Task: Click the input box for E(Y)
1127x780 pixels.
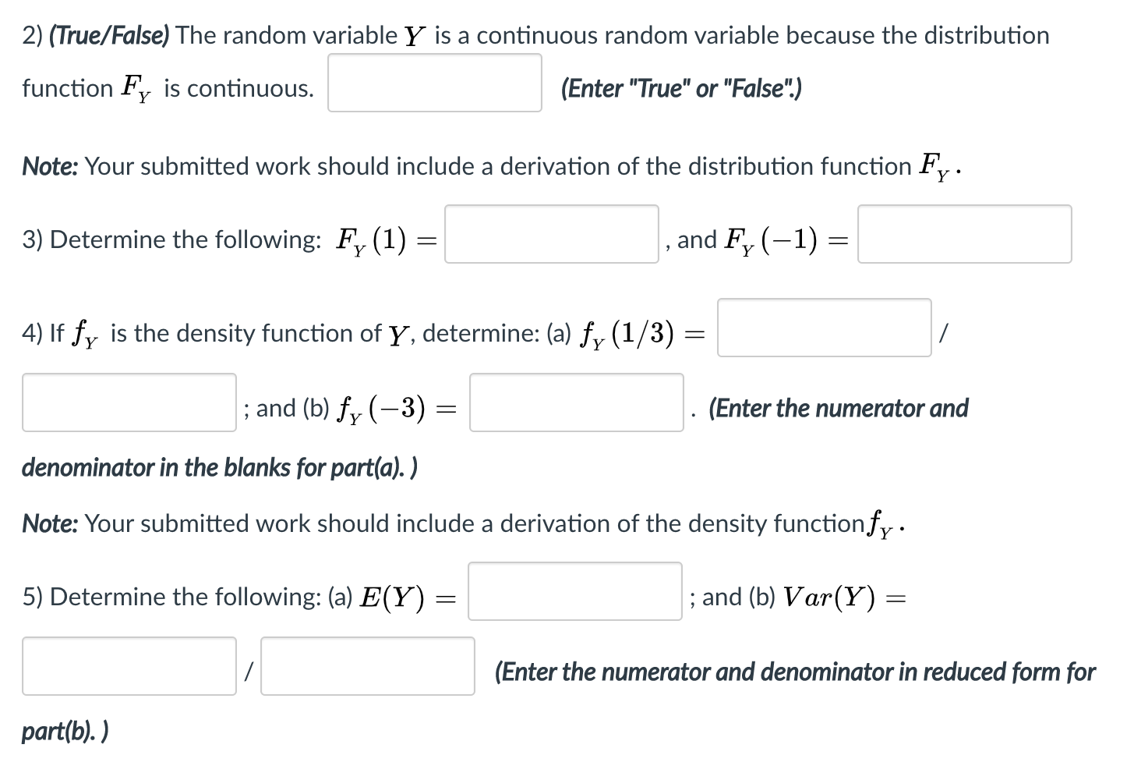Action: tap(574, 593)
